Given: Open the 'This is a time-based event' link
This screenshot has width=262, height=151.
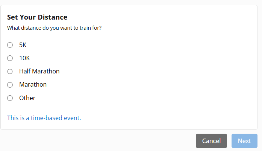Looking at the screenshot, I should 44,118.
